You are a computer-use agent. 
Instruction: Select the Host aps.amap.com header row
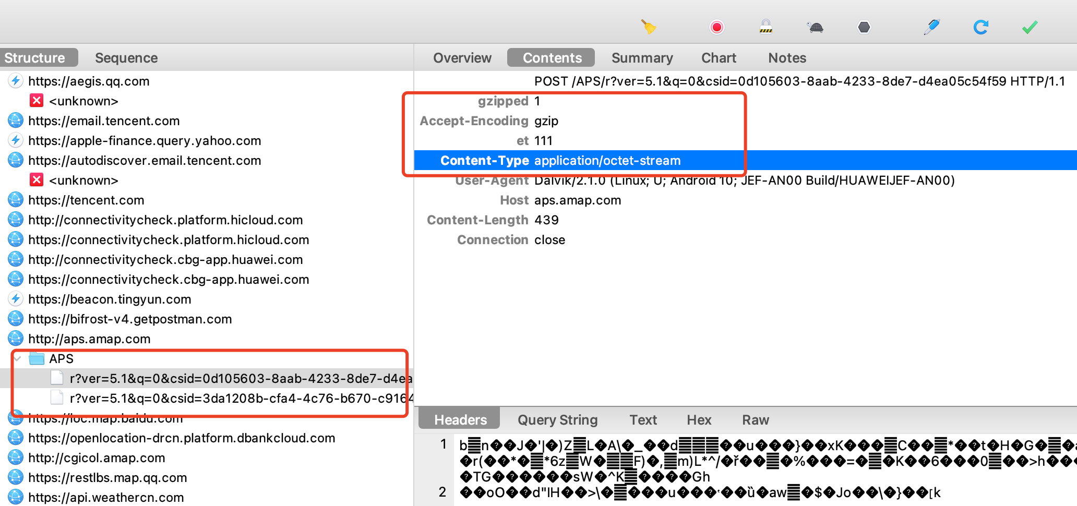pyautogui.click(x=746, y=200)
